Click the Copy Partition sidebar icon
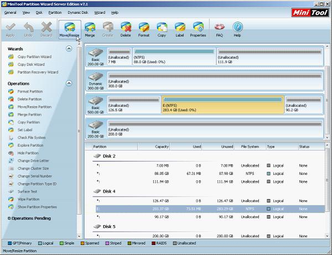 coord(11,122)
